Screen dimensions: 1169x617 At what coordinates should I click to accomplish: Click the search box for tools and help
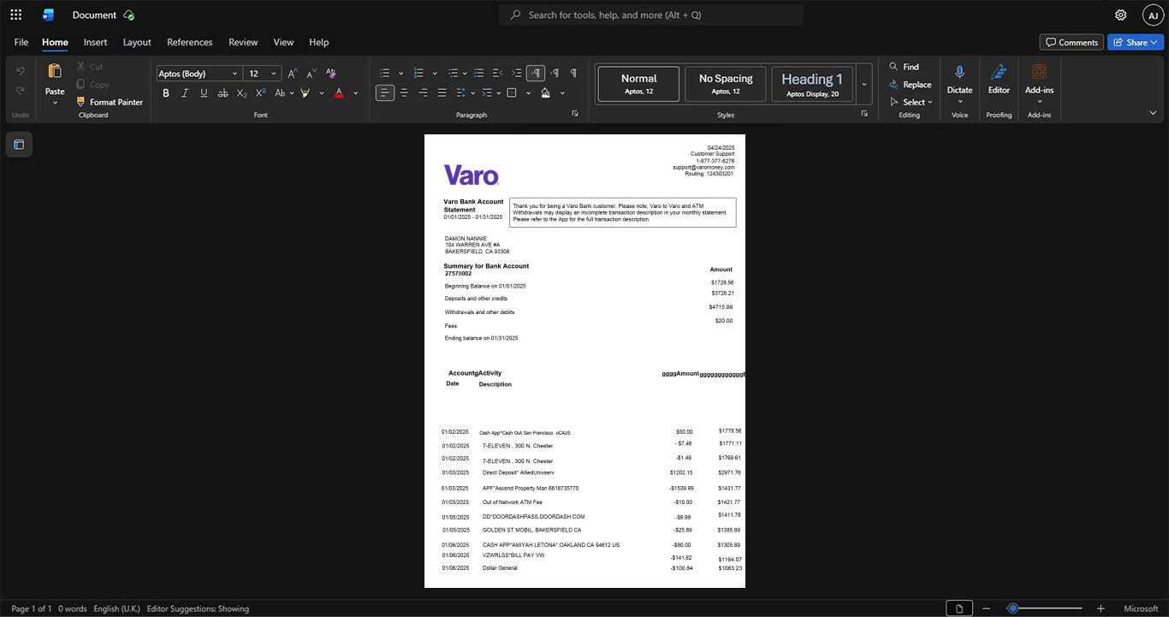tap(651, 15)
